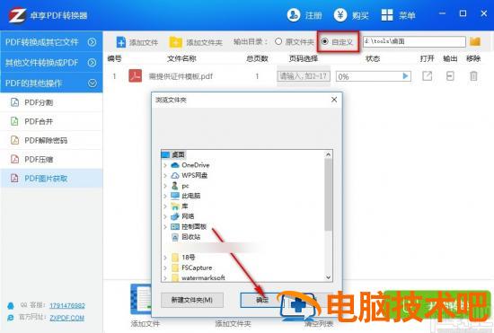Click the Add Folder icon in toolbar
Viewport: 494px width, 333px height.
(175, 42)
